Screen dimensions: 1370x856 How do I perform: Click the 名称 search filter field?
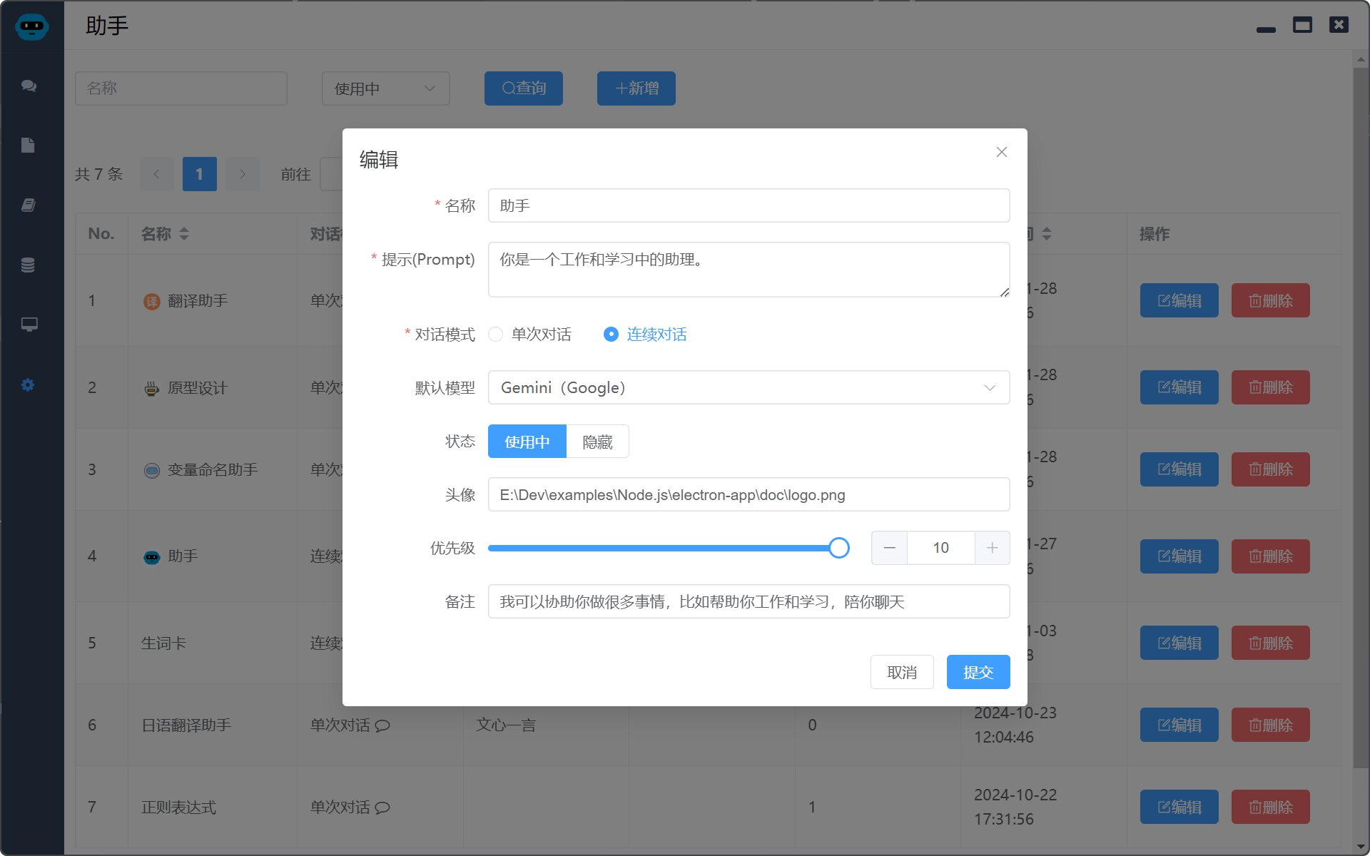pos(181,88)
